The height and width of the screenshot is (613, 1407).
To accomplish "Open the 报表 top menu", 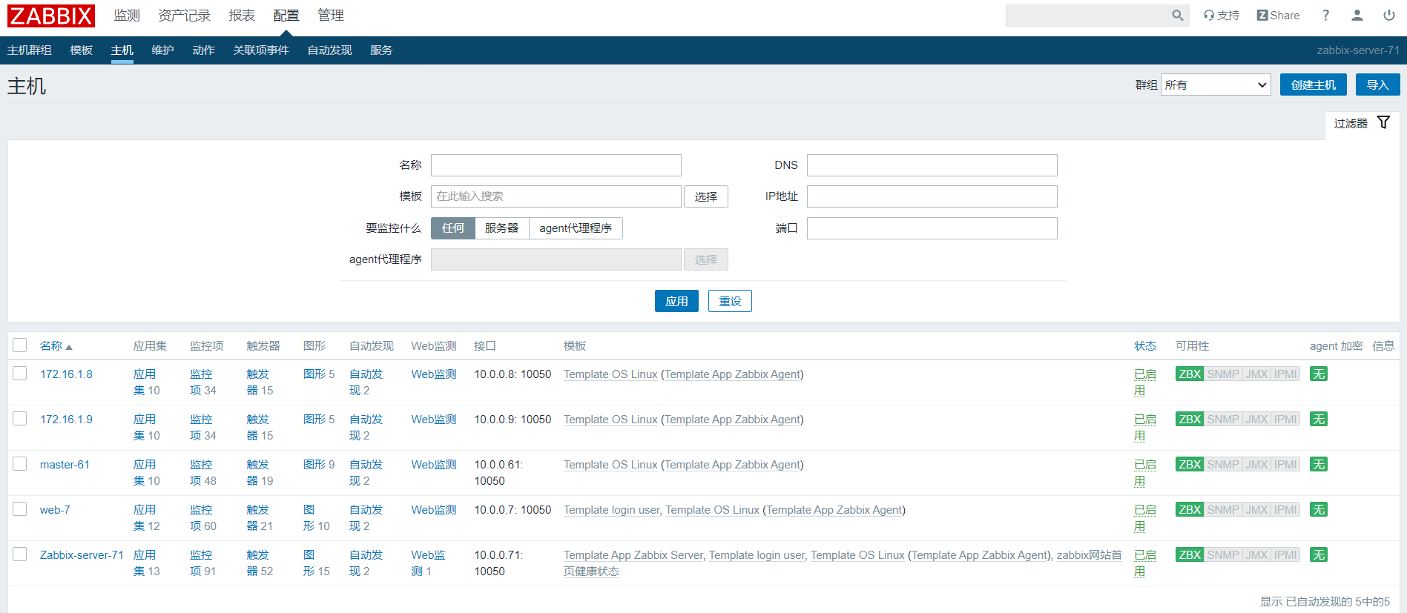I will [242, 16].
